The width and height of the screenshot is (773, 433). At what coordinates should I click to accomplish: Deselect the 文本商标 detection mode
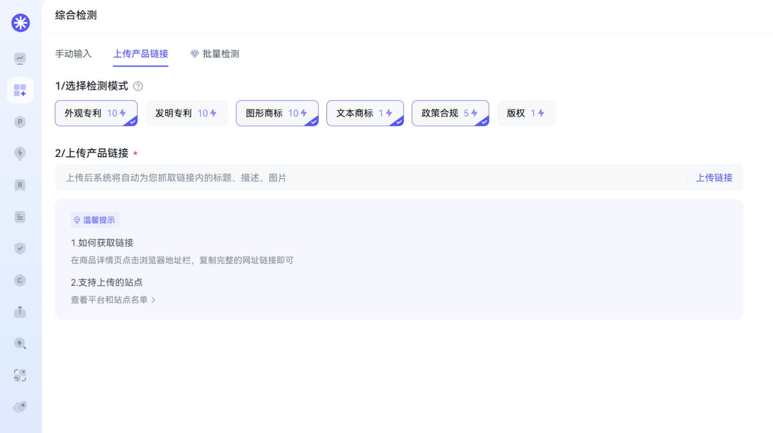click(x=365, y=113)
